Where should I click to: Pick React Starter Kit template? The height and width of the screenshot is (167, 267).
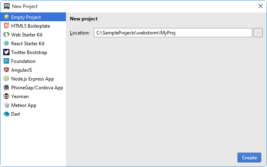[x=28, y=44]
